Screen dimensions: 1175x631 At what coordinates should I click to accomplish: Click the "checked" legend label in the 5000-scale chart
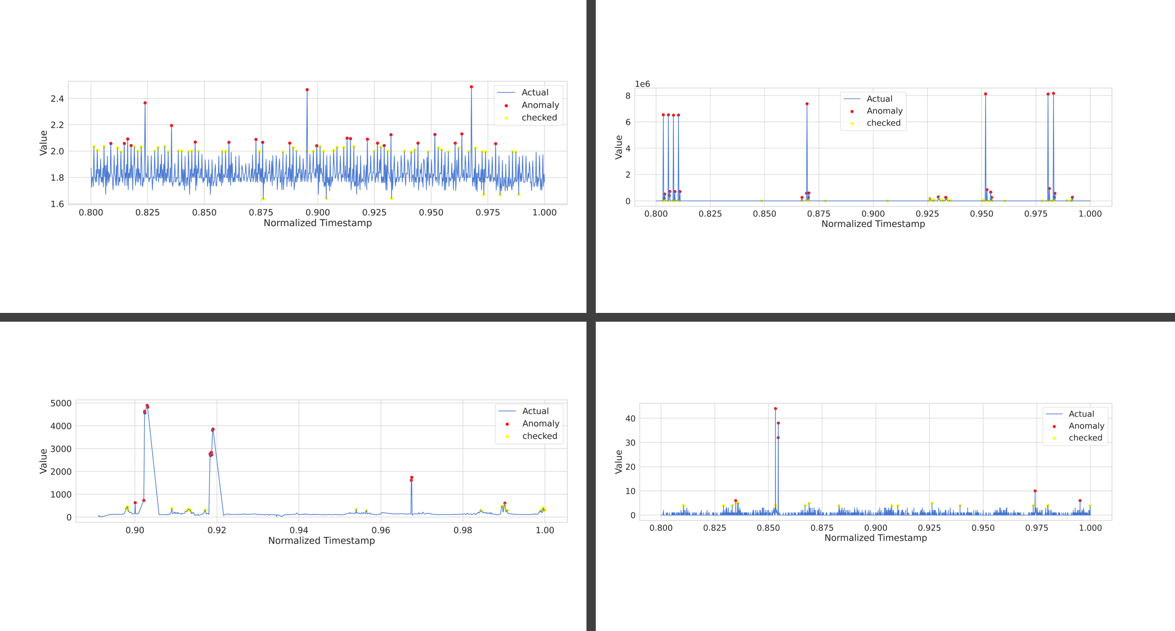tap(539, 436)
